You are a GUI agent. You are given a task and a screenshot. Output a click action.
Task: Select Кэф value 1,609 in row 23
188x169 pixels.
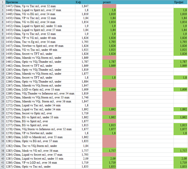coord(82,89)
